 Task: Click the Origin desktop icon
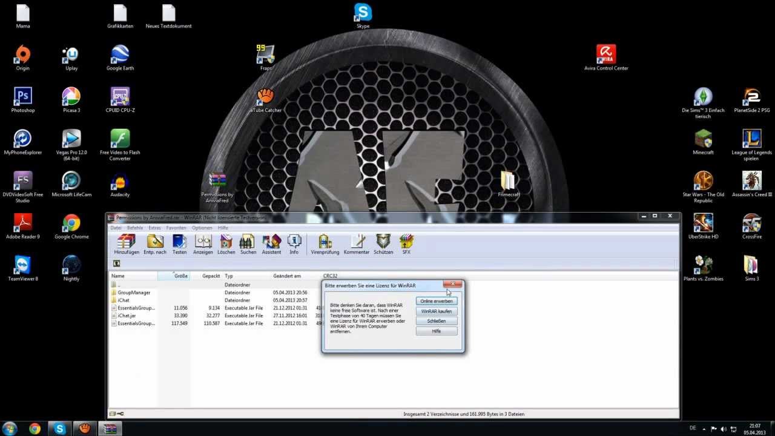pyautogui.click(x=22, y=58)
